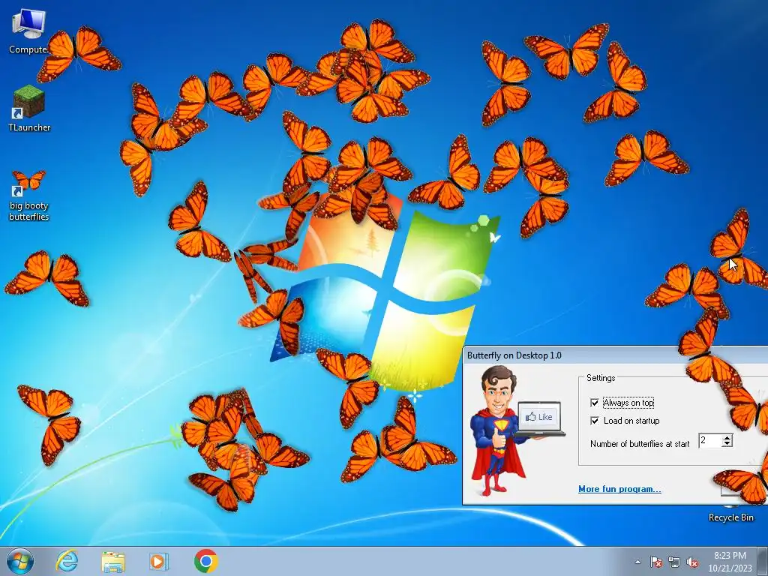The height and width of the screenshot is (576, 768).
Task: Open the Computer desktop icon
Action: (28, 30)
